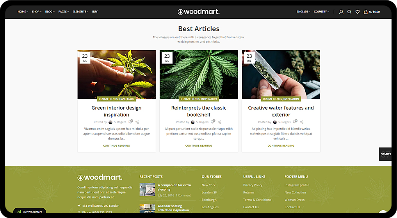
Task: Click the BUY menu item
Action: tap(95, 12)
